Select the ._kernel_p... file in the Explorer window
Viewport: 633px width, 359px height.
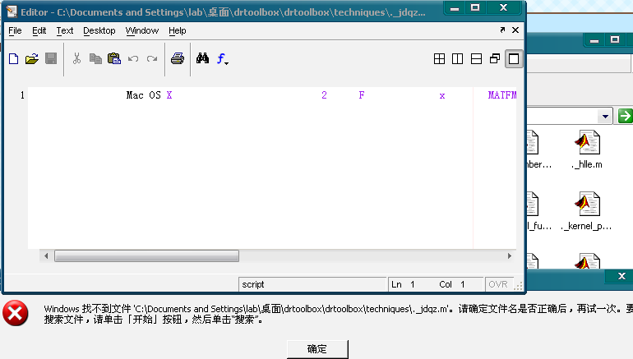point(587,211)
